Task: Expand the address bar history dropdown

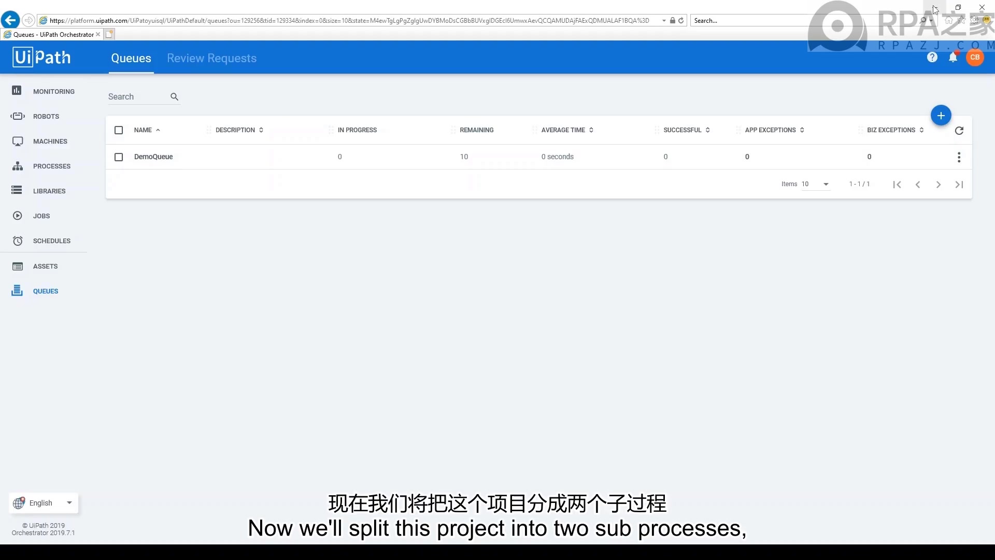Action: [x=664, y=21]
